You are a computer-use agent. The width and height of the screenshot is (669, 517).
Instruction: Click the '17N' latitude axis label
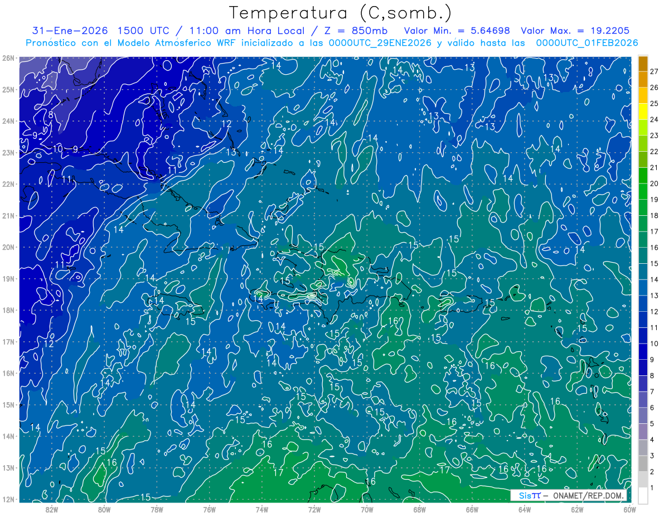pyautogui.click(x=8, y=341)
